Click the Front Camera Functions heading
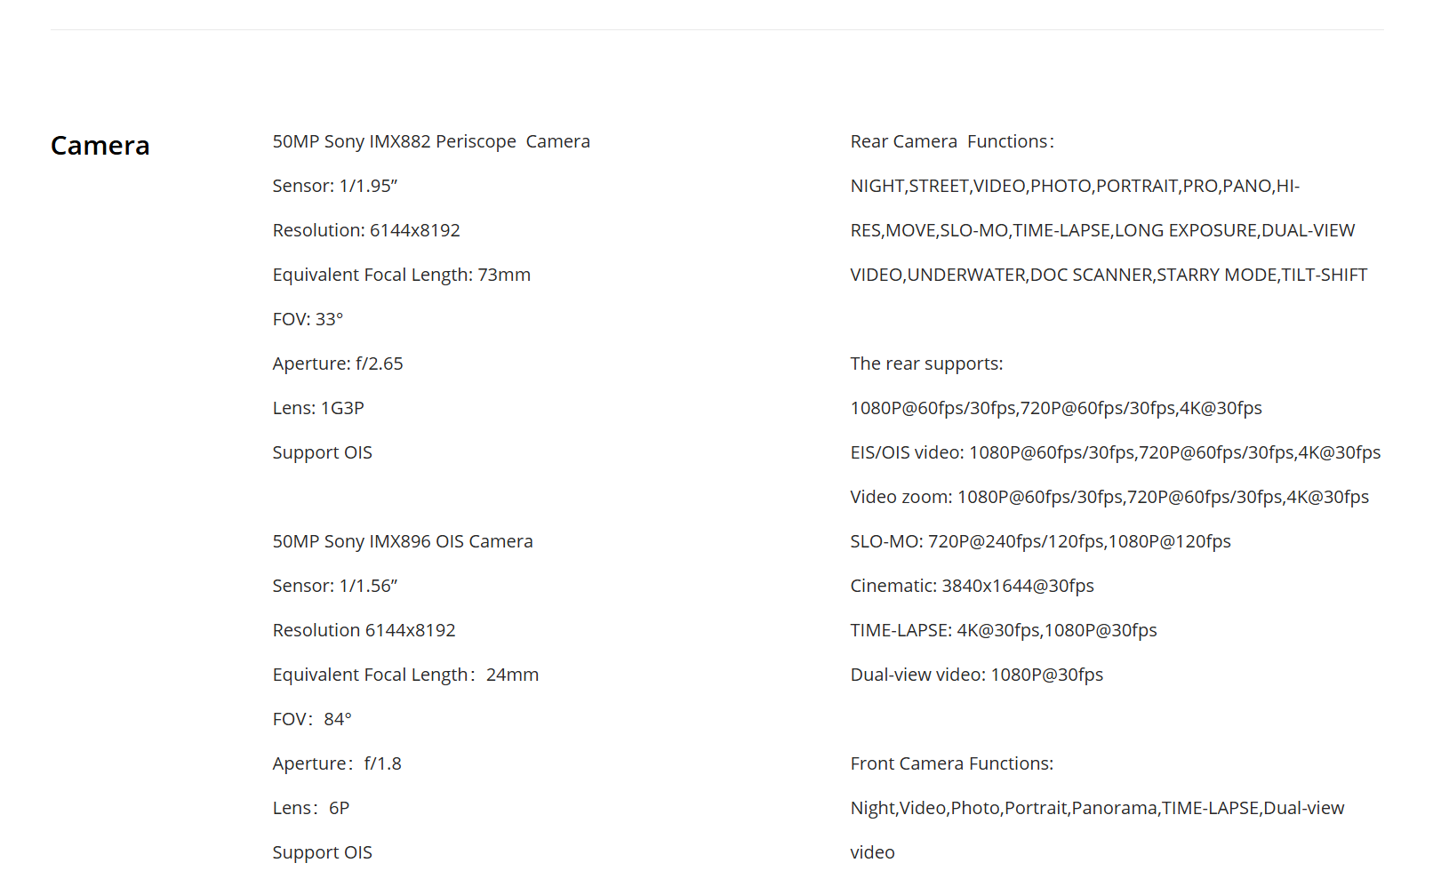This screenshot has width=1449, height=887. [951, 763]
